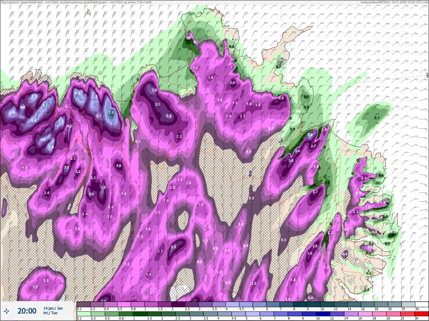The height and width of the screenshot is (321, 429).
Task: Select the lightest green swatch in lower legend
Action: click(x=84, y=314)
